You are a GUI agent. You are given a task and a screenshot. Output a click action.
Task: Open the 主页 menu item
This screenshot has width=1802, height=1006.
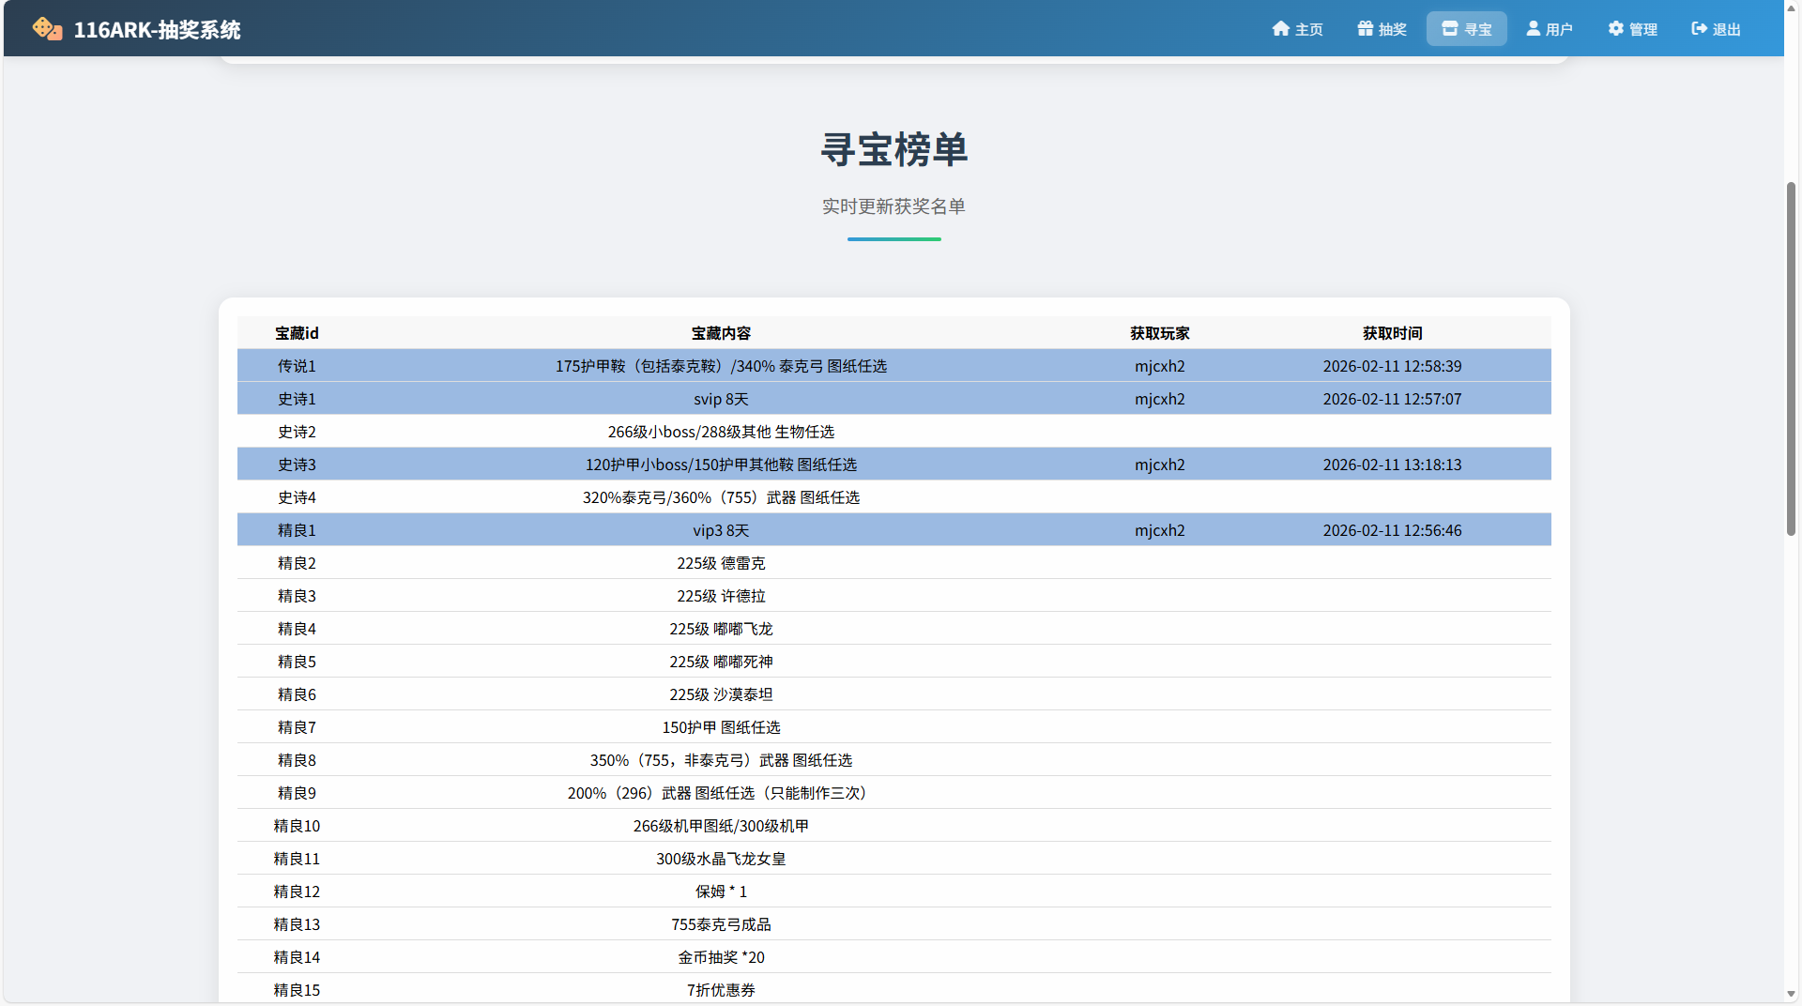point(1308,30)
